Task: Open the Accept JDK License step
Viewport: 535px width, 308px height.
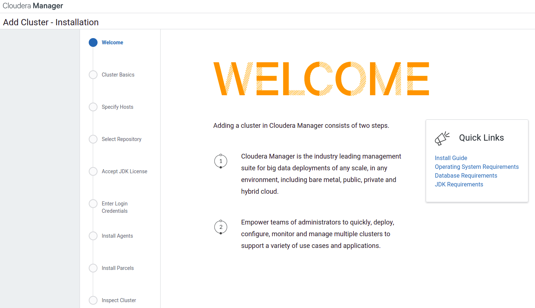Action: (x=124, y=171)
